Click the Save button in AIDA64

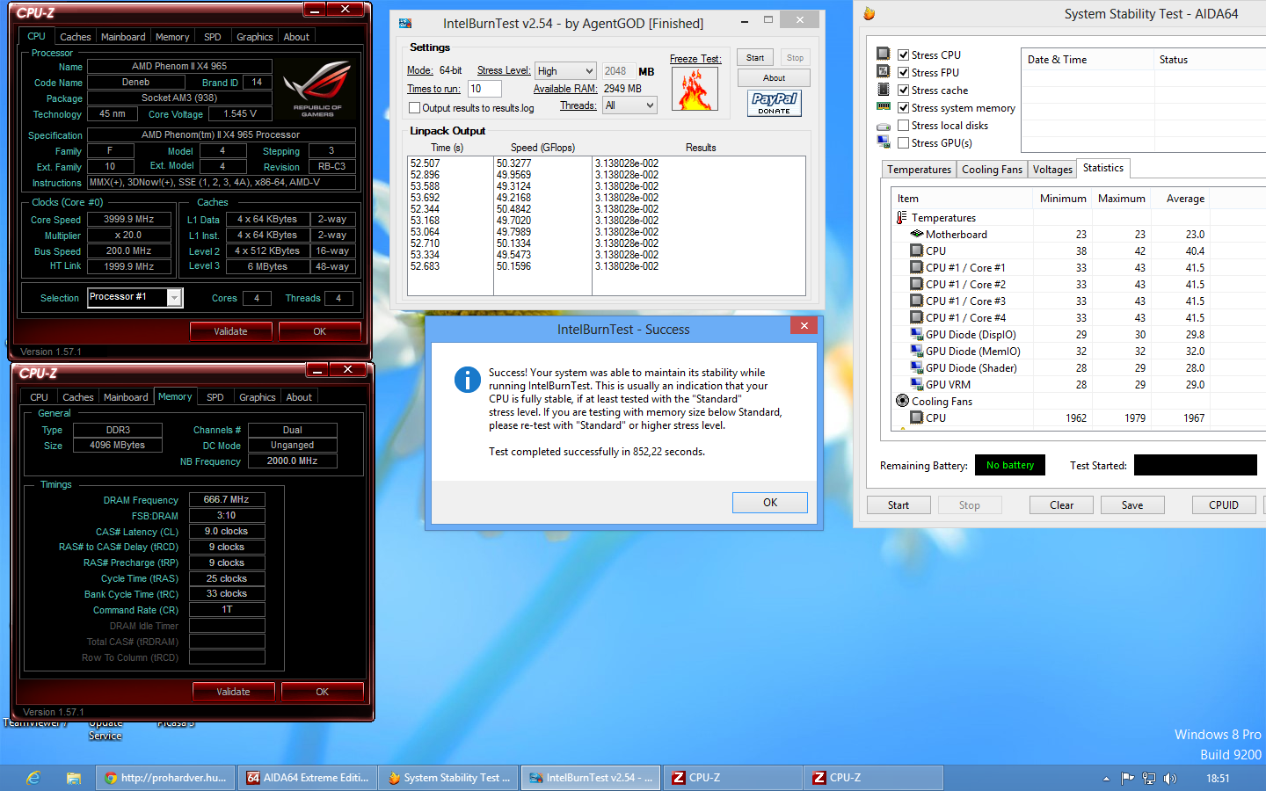[1132, 505]
